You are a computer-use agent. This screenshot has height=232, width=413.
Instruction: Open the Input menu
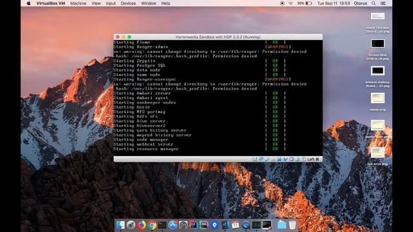[110, 3]
